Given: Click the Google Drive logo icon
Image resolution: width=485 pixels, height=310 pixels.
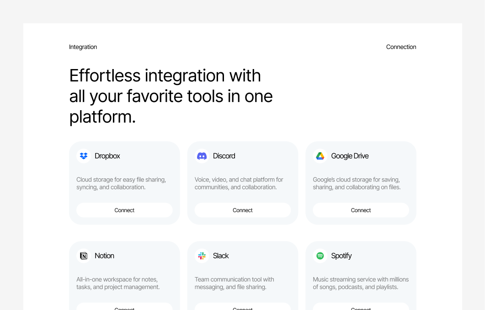Looking at the screenshot, I should click(320, 156).
